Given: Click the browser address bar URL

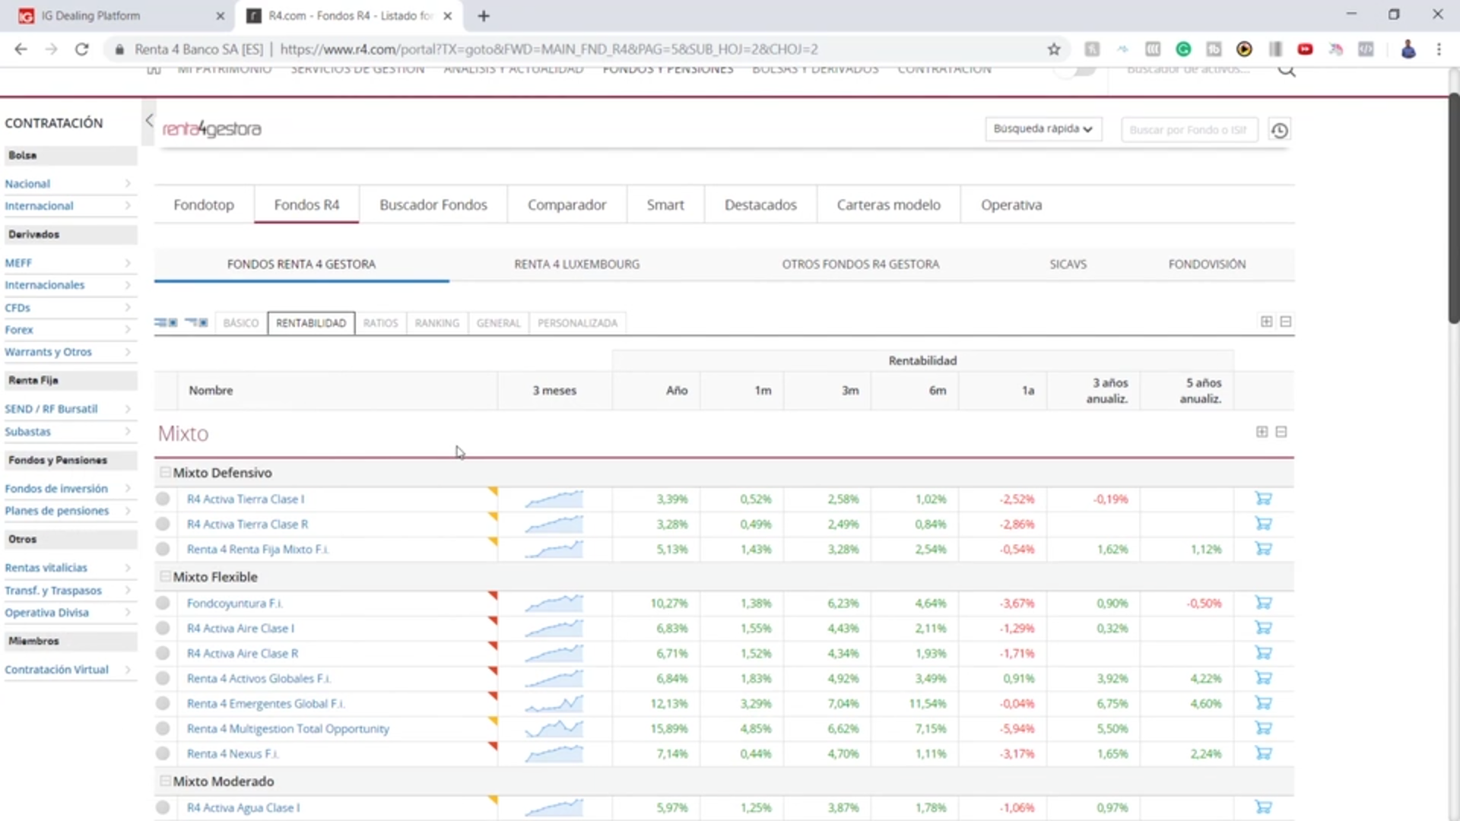Looking at the screenshot, I should click(549, 49).
